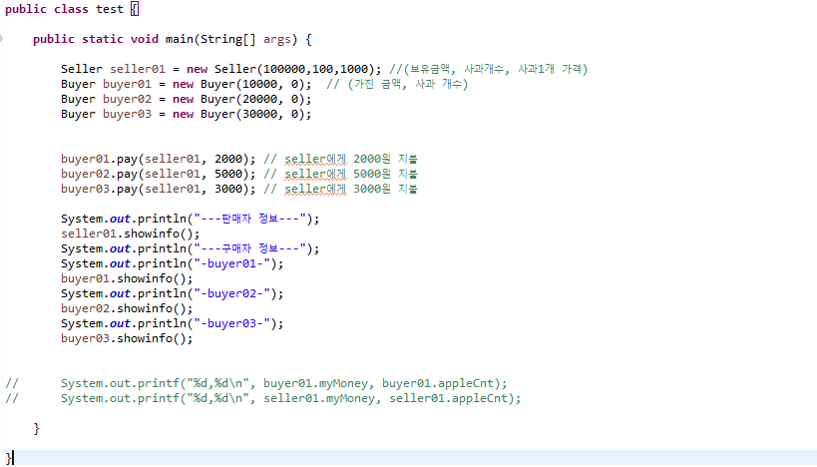Click the string '---구매자 정보---'
Screen dimensions: 817x467
tap(249, 248)
